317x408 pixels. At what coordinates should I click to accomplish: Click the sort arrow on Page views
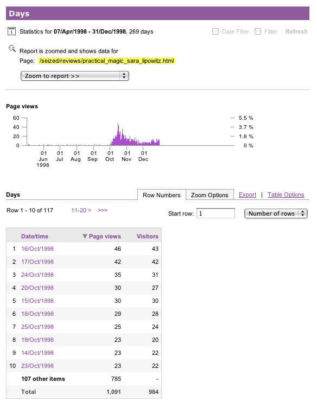click(85, 236)
